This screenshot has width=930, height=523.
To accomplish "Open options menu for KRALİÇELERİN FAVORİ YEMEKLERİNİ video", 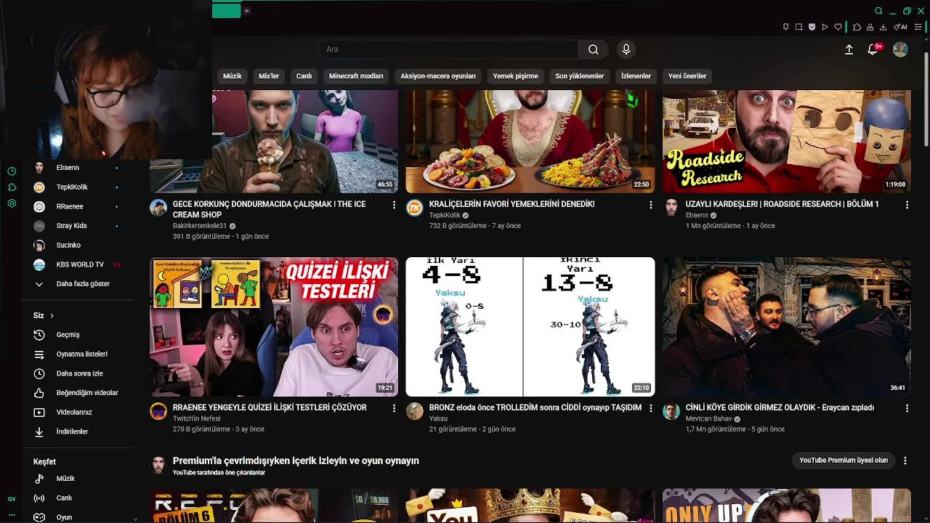I will (650, 206).
